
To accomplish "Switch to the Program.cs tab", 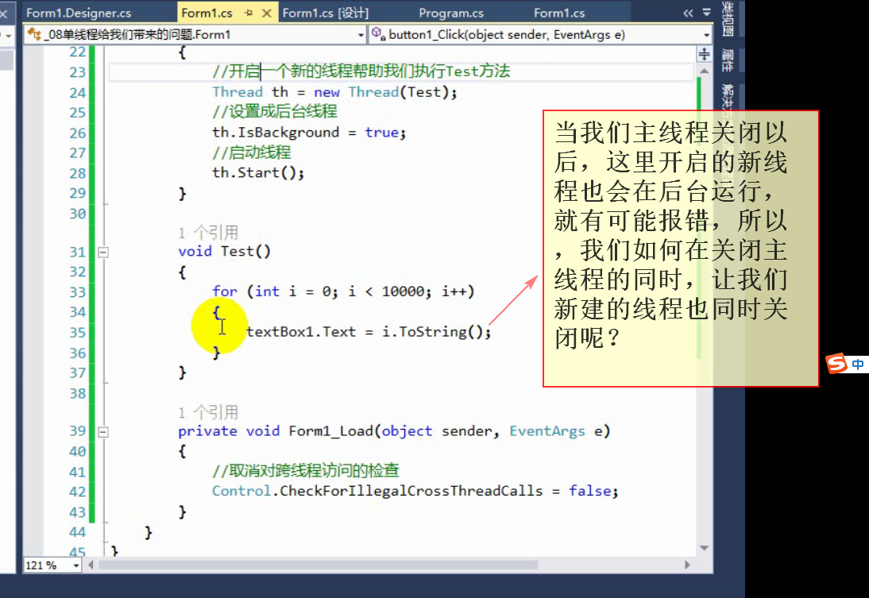I will pyautogui.click(x=451, y=13).
